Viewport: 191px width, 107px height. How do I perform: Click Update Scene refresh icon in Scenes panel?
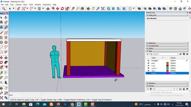(147, 89)
